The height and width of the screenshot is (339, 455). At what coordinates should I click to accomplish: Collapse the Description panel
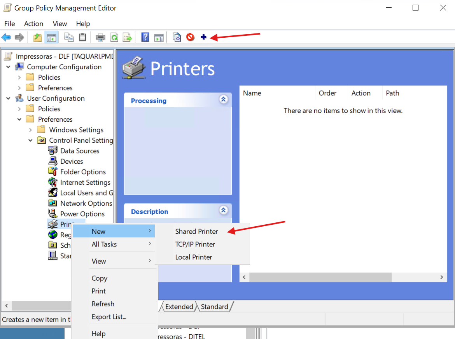click(223, 210)
